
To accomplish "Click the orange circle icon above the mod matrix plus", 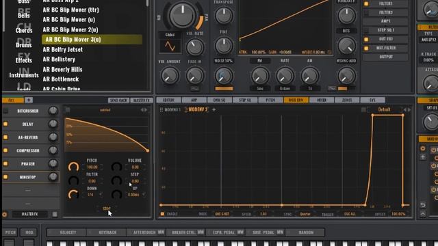I will click(x=423, y=148).
